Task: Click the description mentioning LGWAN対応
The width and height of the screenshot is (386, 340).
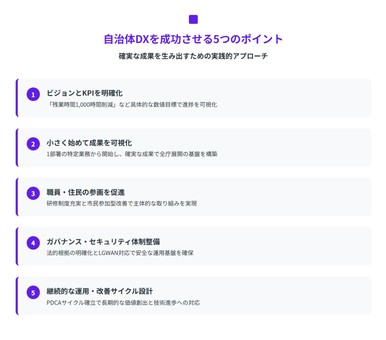Action: point(120,253)
